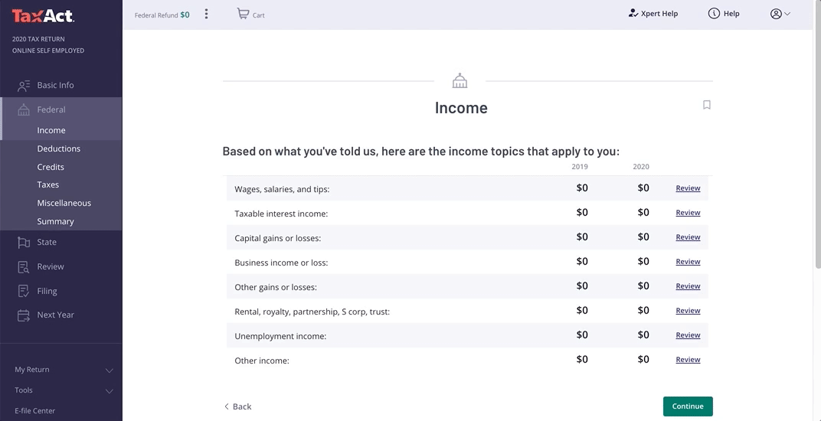Review Wages, salaries, and tips

coord(688,188)
